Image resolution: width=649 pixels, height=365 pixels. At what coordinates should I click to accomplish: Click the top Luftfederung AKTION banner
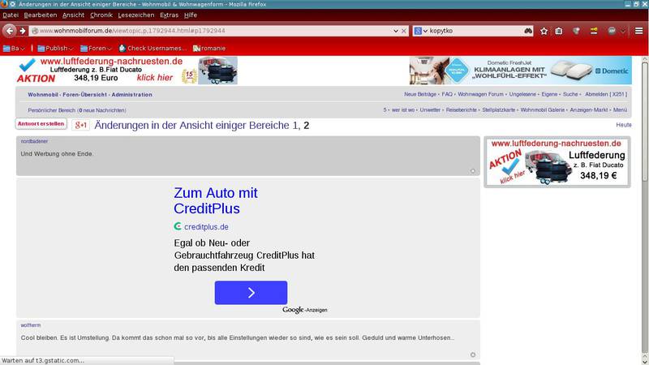tap(127, 71)
